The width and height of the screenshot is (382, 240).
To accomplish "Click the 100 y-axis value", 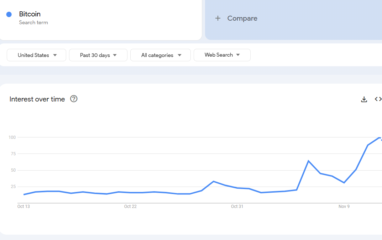I will tap(12, 137).
